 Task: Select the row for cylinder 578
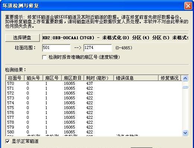[x=94, y=122]
